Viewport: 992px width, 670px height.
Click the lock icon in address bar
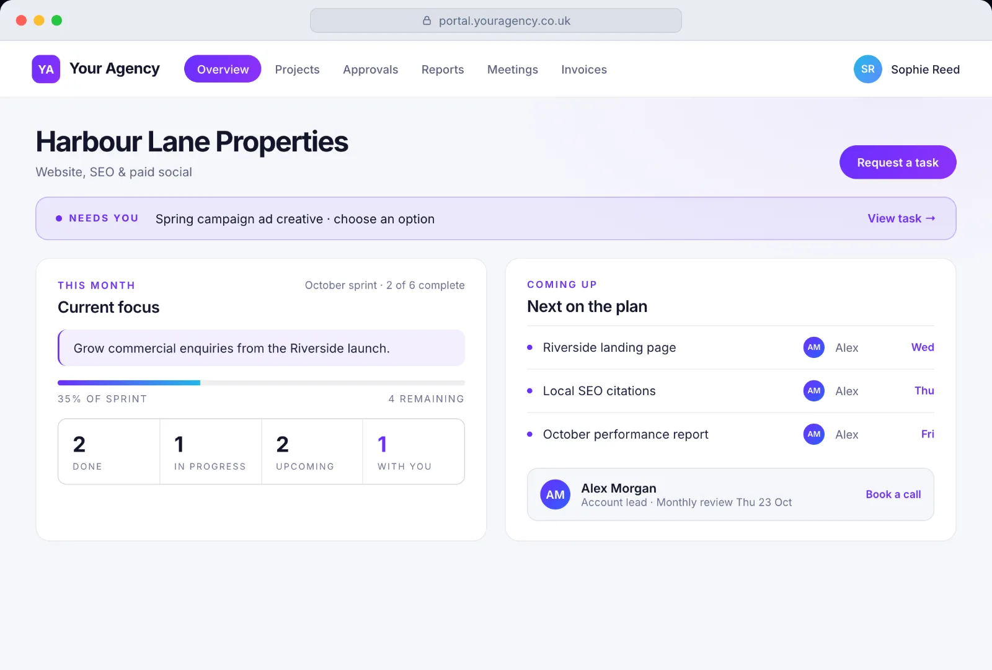pyautogui.click(x=427, y=20)
